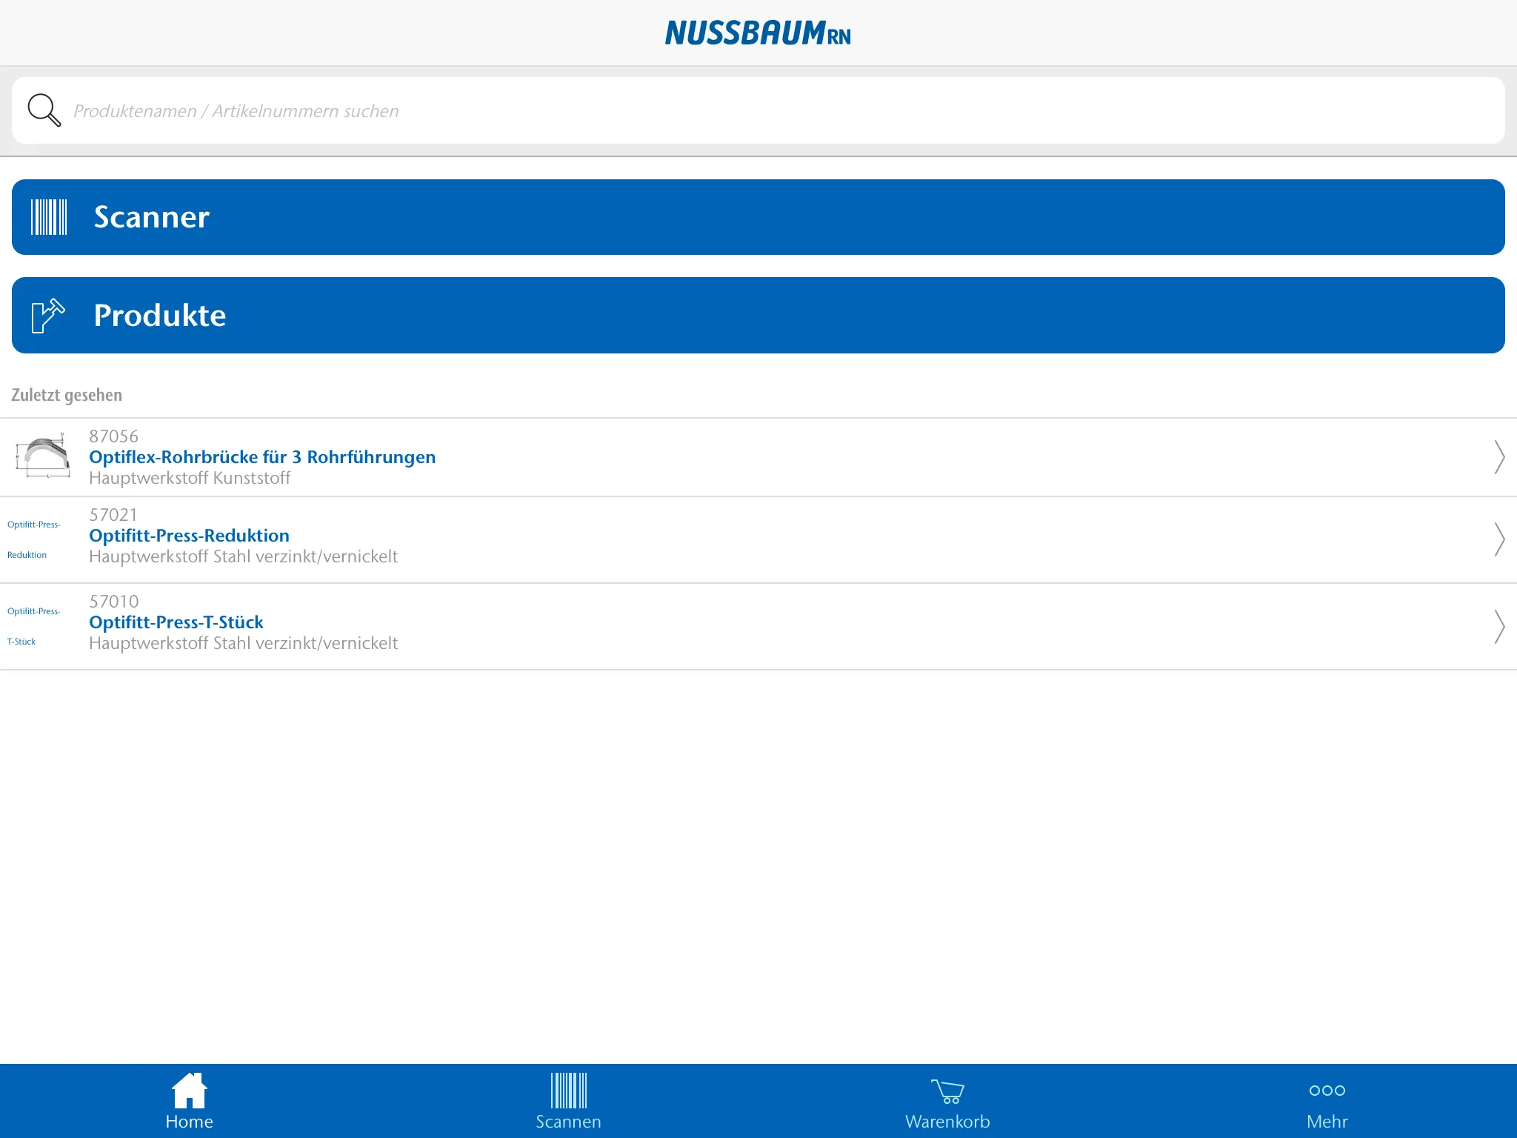Click article number 87056

coord(113,436)
